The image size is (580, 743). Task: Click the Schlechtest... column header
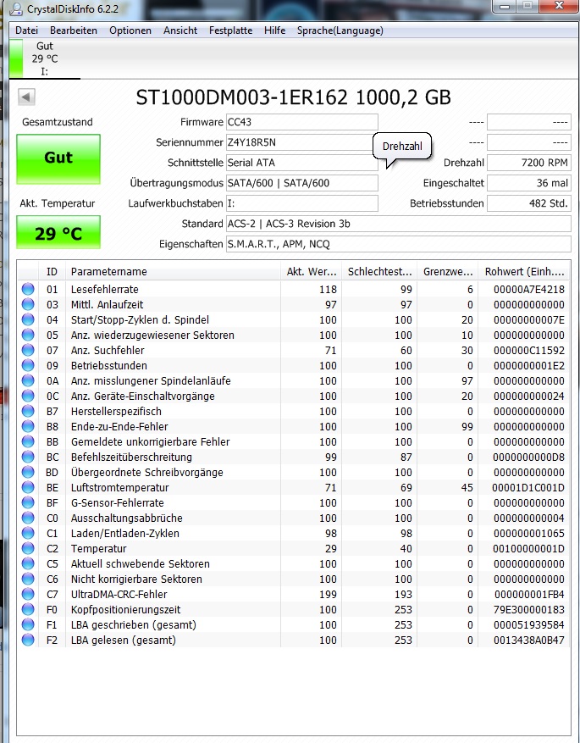tap(379, 271)
